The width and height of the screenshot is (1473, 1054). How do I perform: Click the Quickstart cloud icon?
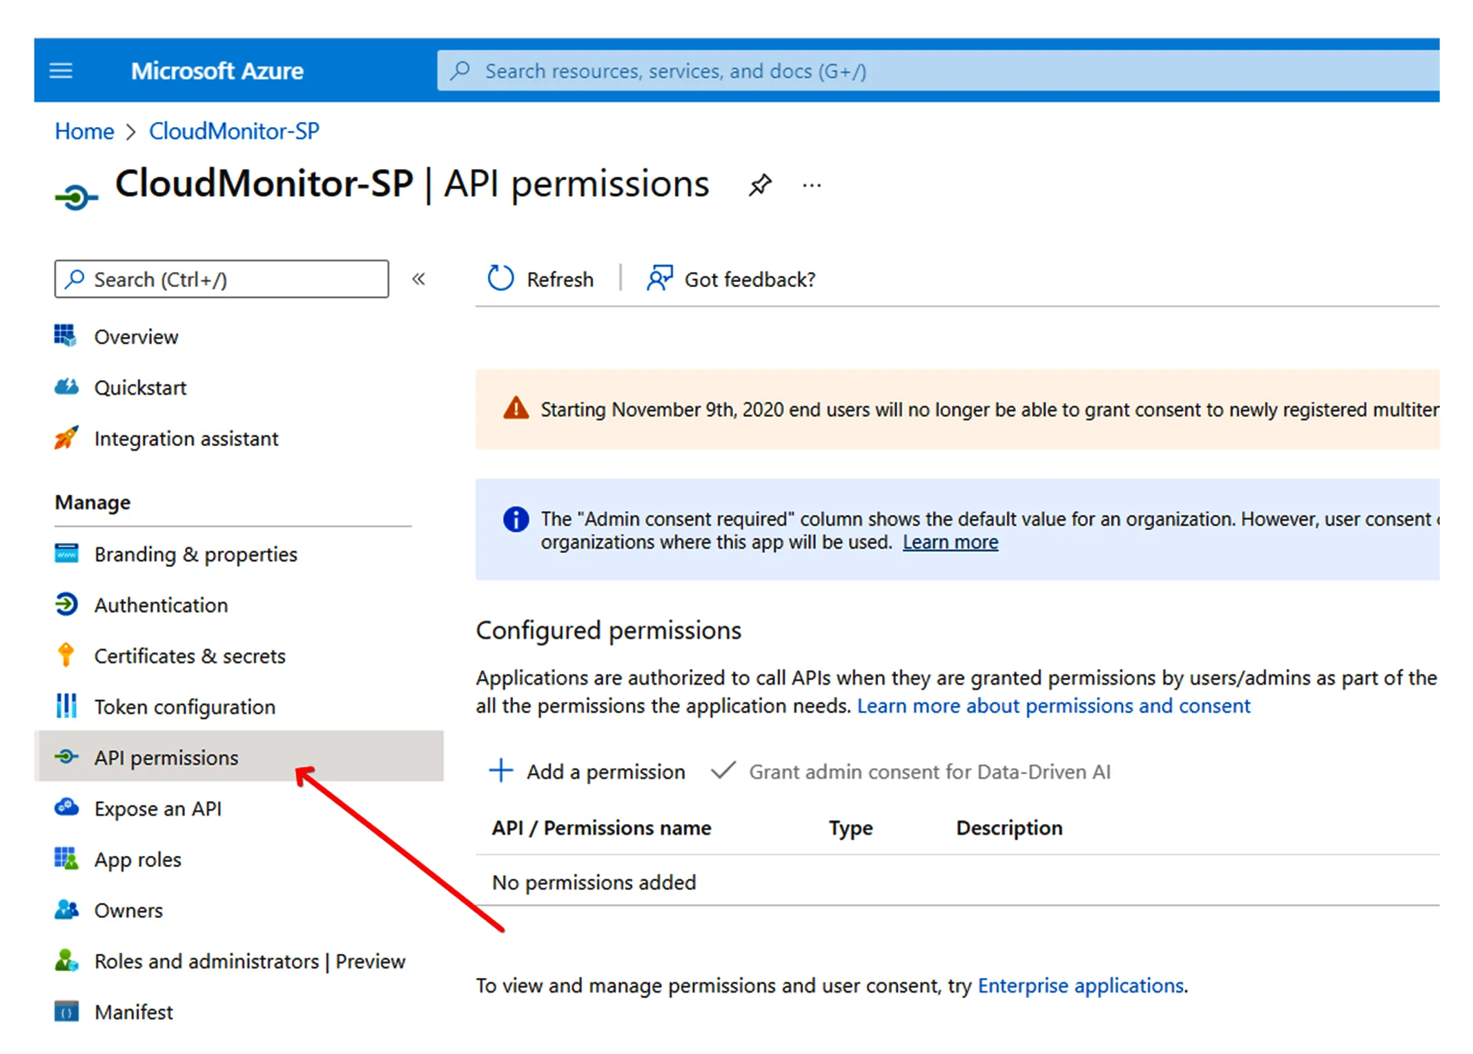(66, 387)
